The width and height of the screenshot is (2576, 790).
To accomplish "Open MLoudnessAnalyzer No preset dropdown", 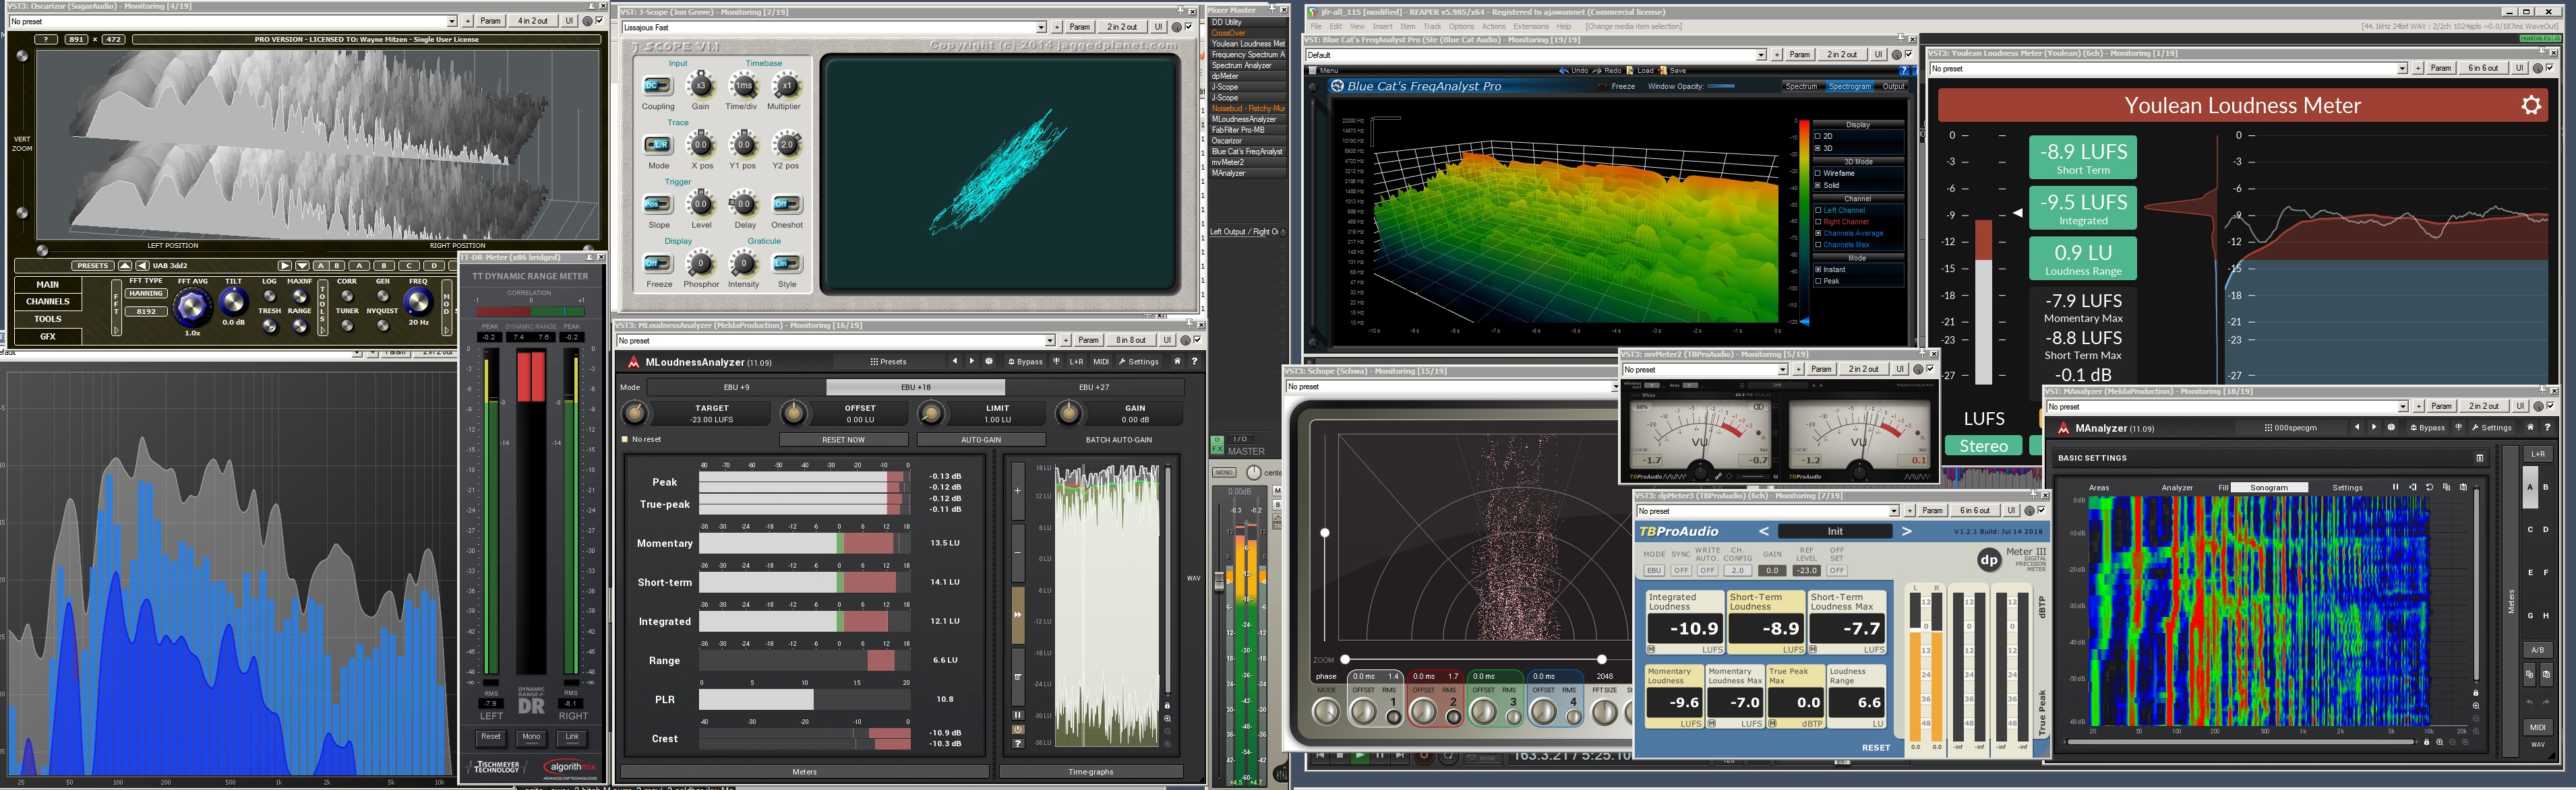I will point(1050,341).
